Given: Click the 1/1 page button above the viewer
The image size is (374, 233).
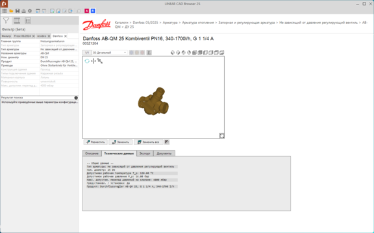Looking at the screenshot, I should [x=87, y=52].
